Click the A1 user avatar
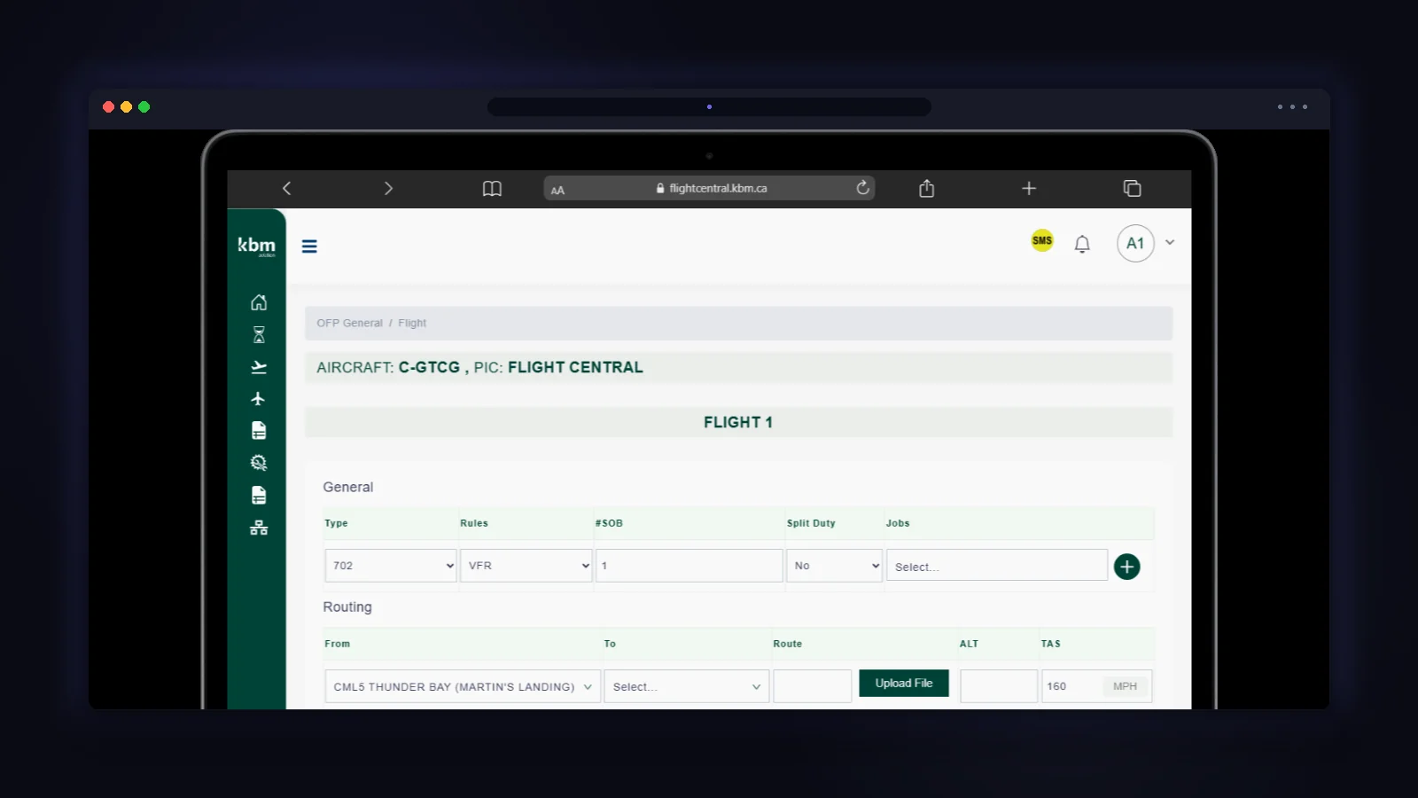The image size is (1418, 798). click(1135, 243)
